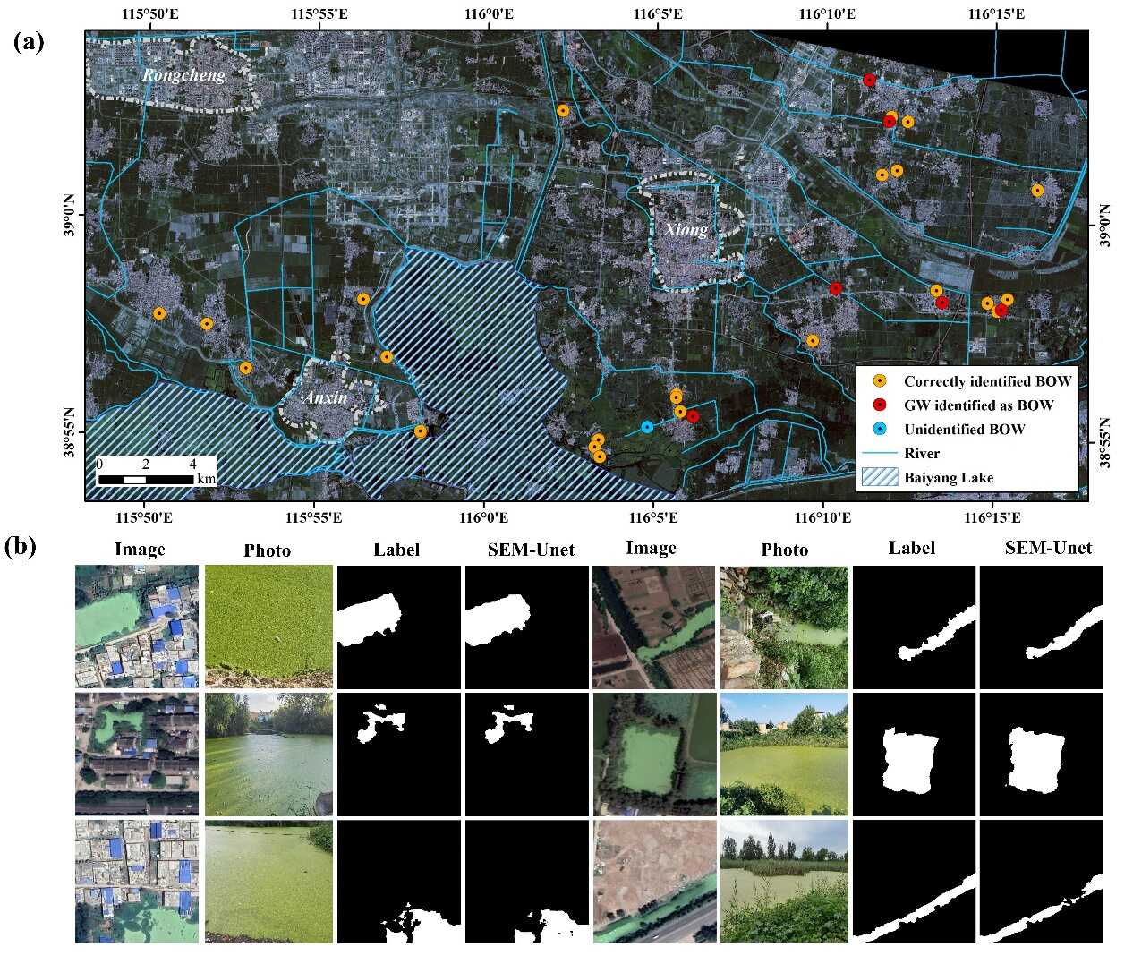Select the northernmost red marker on the map
This screenshot has width=1133, height=964.
(x=869, y=81)
